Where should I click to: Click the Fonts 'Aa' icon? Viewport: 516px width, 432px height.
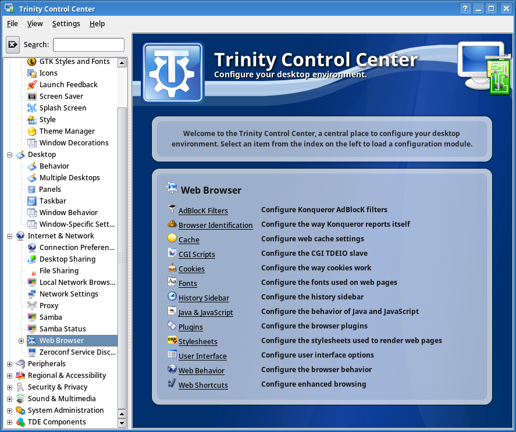(x=172, y=281)
